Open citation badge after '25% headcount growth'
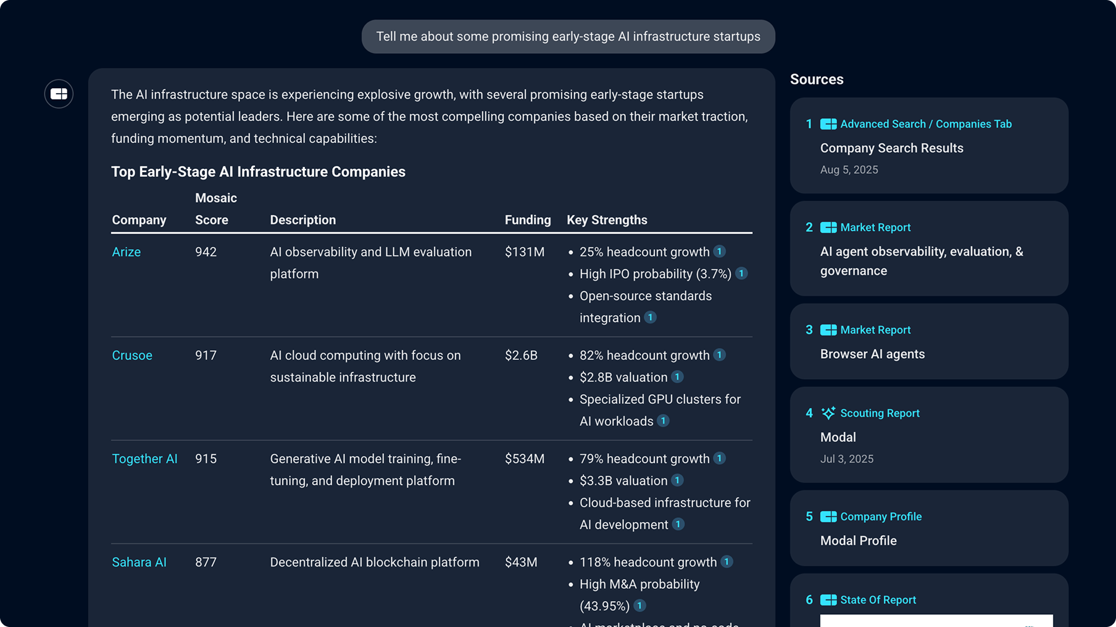This screenshot has width=1116, height=627. click(x=719, y=252)
